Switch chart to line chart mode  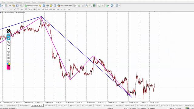click(x=82, y=5)
